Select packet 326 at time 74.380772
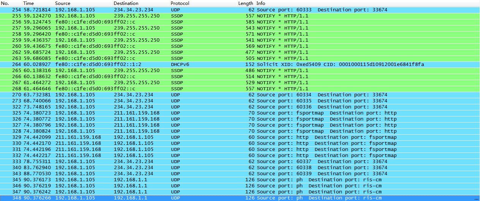The height and width of the screenshot is (201, 480). tap(240, 119)
